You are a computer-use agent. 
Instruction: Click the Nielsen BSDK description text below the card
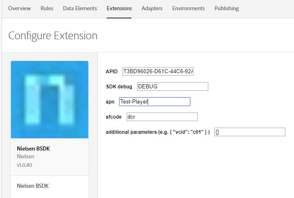[x=33, y=186]
